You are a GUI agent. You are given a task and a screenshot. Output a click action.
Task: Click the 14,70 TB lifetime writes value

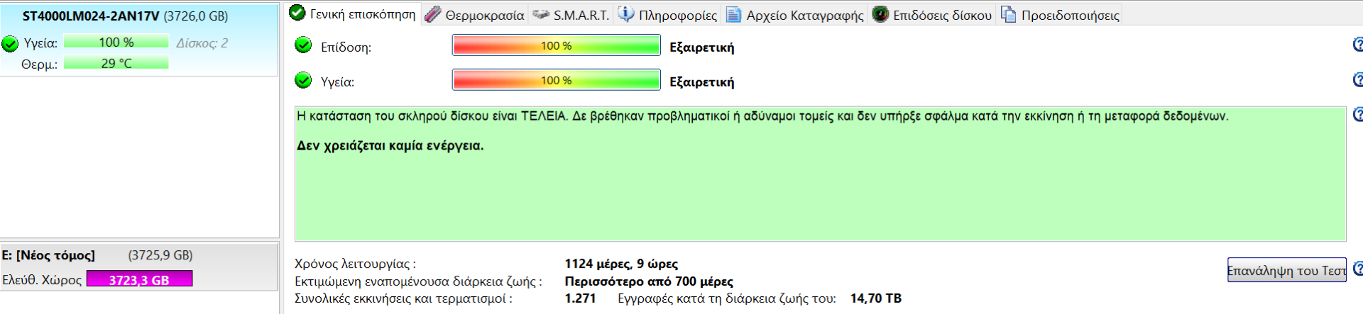876,298
